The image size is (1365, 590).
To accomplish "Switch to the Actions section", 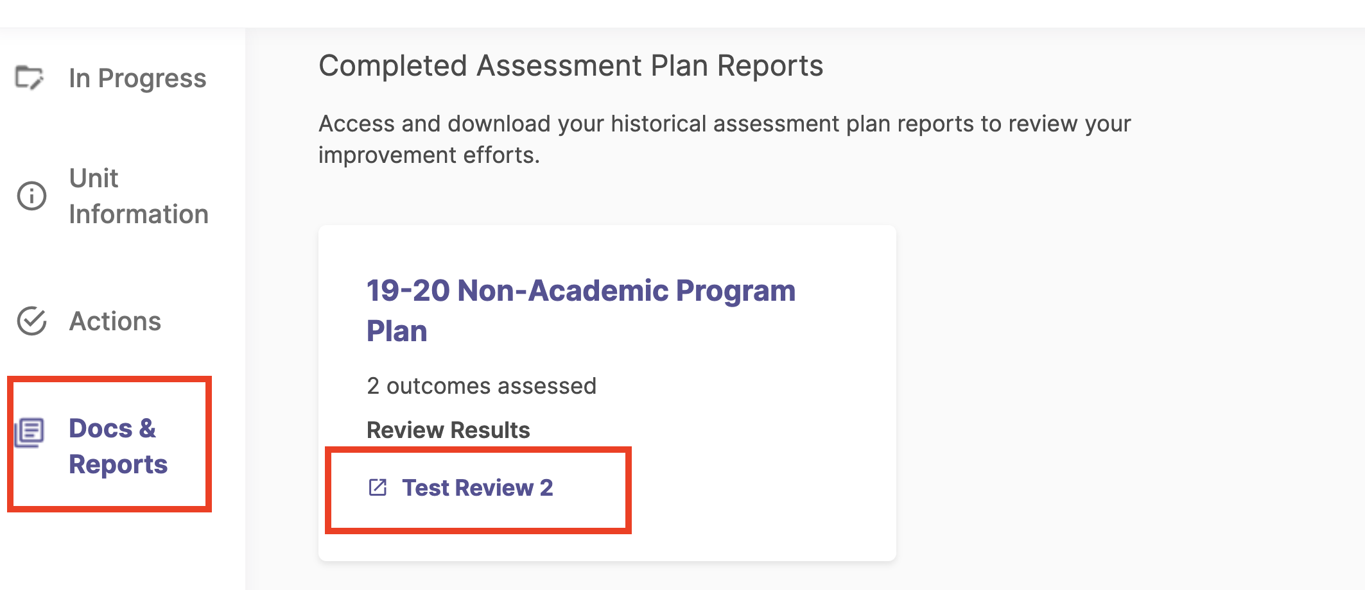I will click(x=116, y=321).
